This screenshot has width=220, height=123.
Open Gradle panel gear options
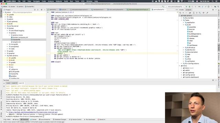point(213,10)
